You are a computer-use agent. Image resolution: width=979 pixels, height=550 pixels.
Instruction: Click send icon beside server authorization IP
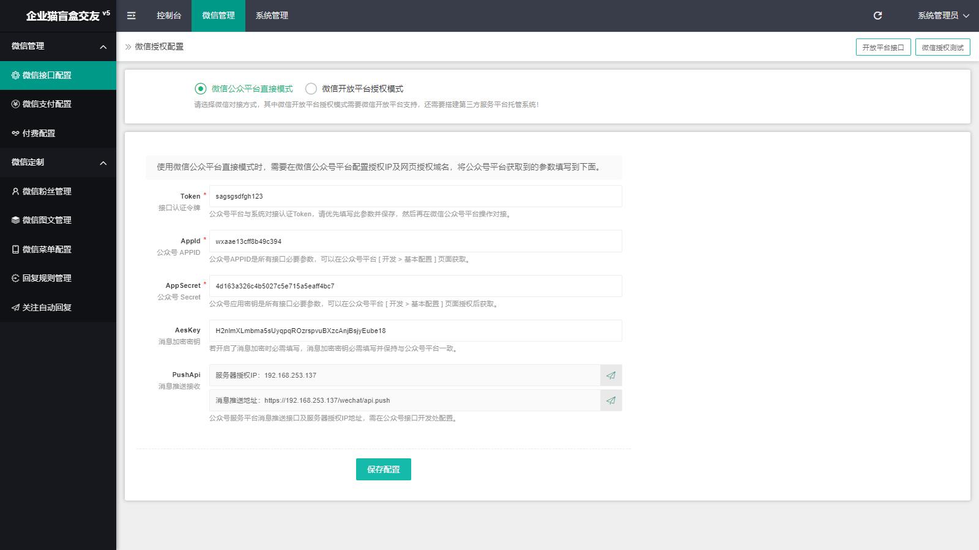coord(611,375)
